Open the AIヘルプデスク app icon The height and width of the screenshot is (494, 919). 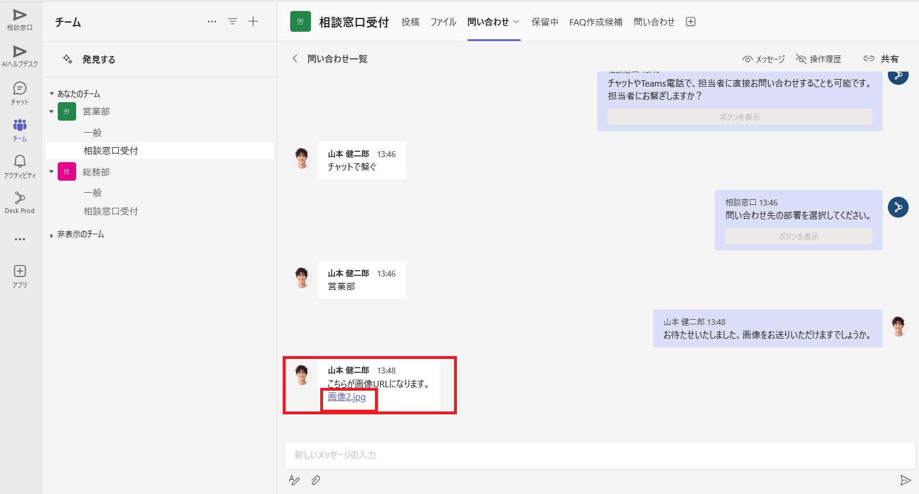[20, 52]
